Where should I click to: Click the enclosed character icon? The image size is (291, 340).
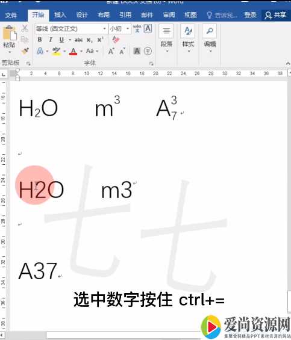pyautogui.click(x=148, y=51)
